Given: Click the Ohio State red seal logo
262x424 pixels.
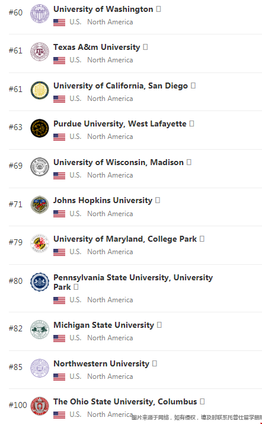Looking at the screenshot, I should [40, 406].
